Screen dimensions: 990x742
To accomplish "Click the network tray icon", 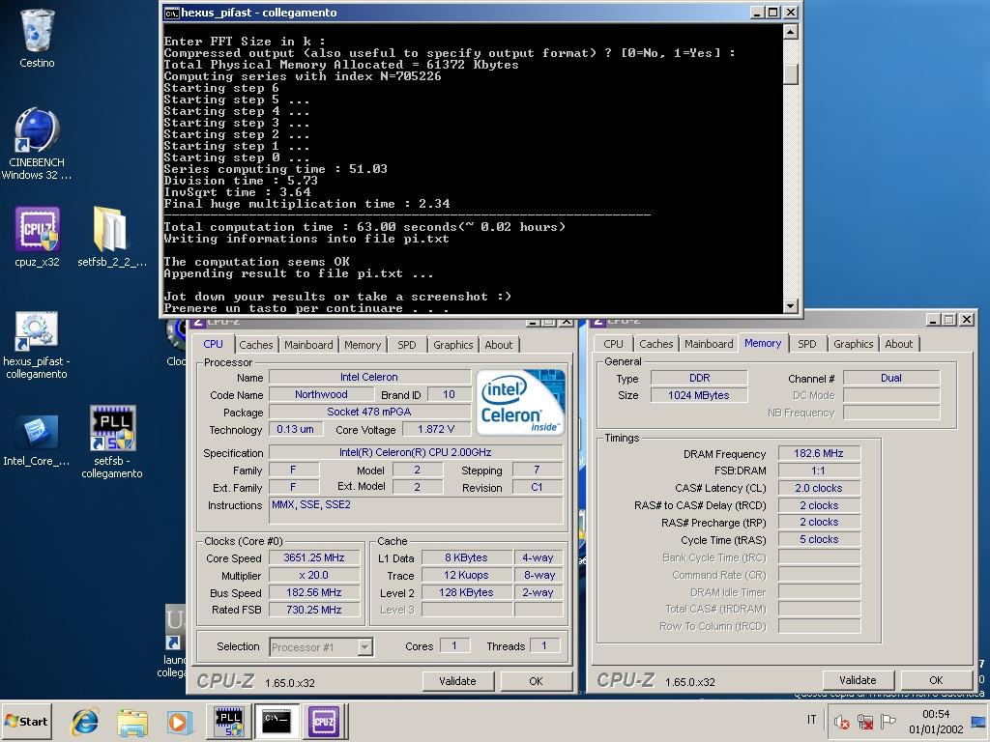I will coord(865,721).
